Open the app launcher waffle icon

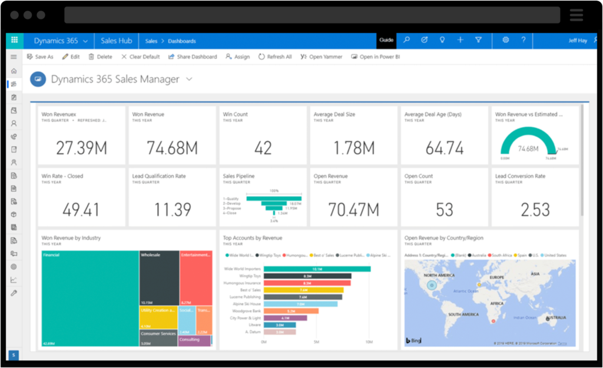pos(15,41)
